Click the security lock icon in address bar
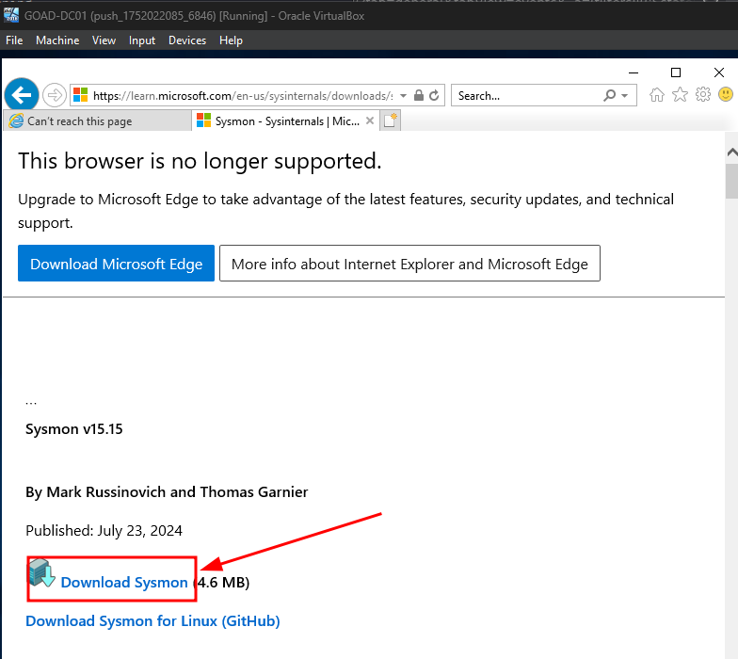The image size is (738, 659). pos(418,95)
